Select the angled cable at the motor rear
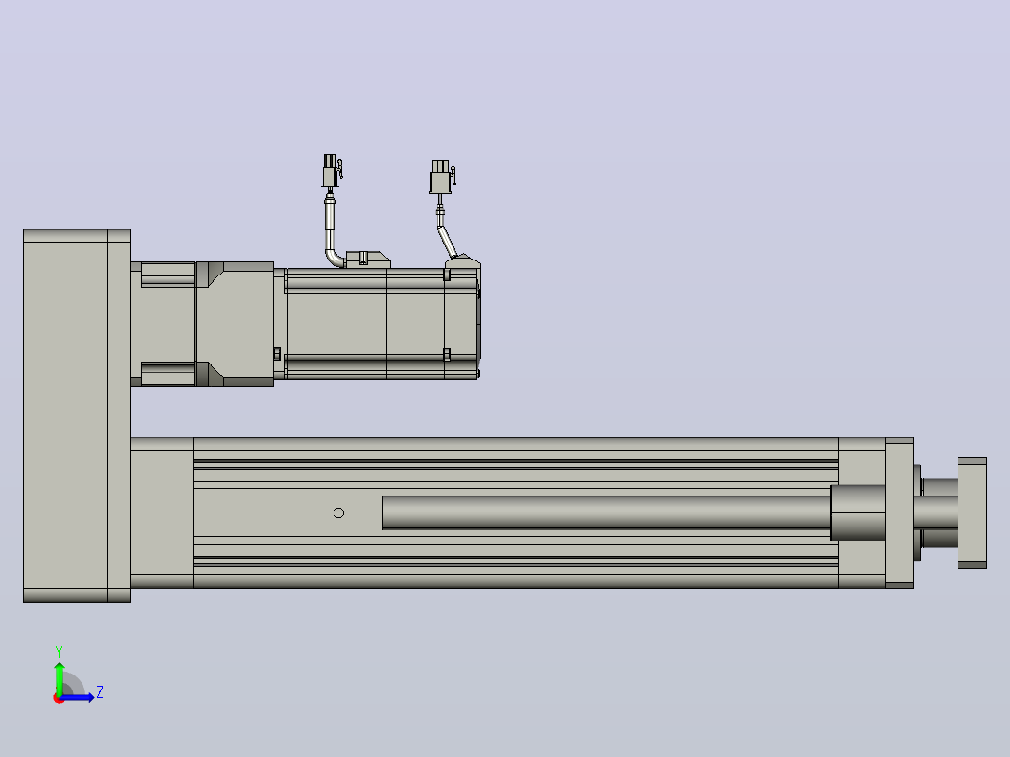Screen dimensions: 1010x757 (446, 242)
